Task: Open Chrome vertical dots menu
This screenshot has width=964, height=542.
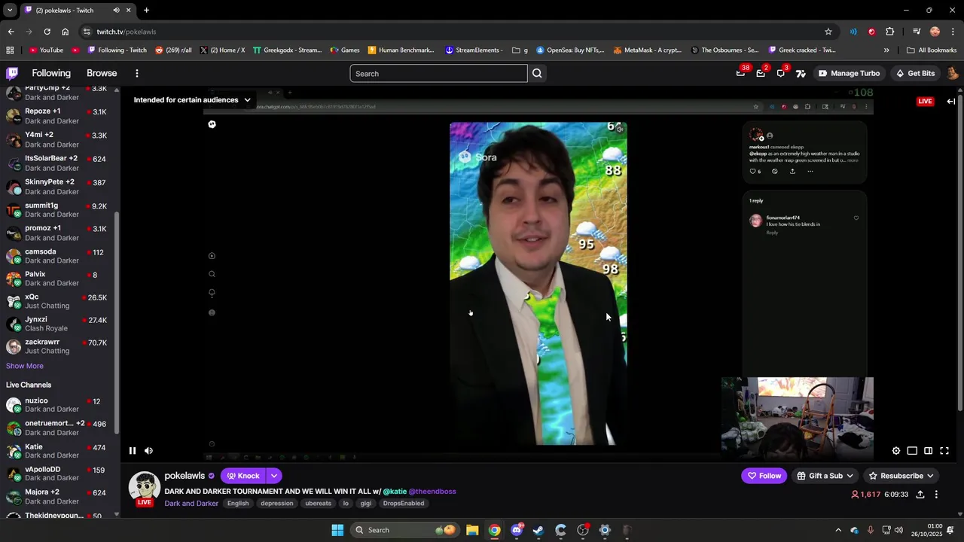Action: [x=953, y=32]
